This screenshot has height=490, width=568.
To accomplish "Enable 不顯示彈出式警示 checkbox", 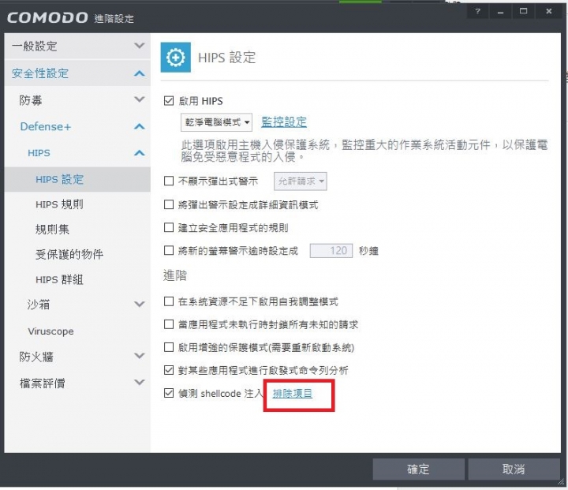I will coord(169,181).
